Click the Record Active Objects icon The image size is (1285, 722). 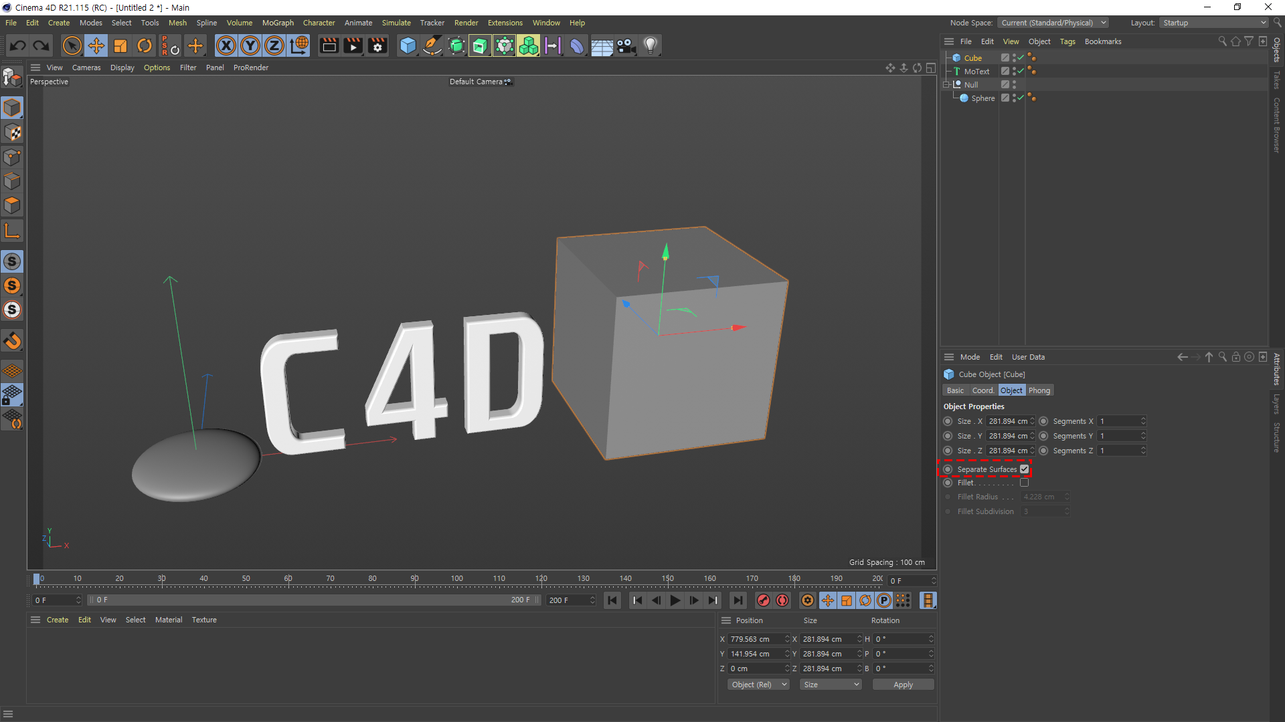[763, 600]
